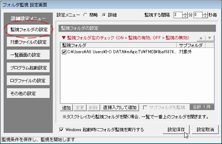Increase the minutes interval spinner
The width and height of the screenshot is (222, 144).
coord(185,14)
